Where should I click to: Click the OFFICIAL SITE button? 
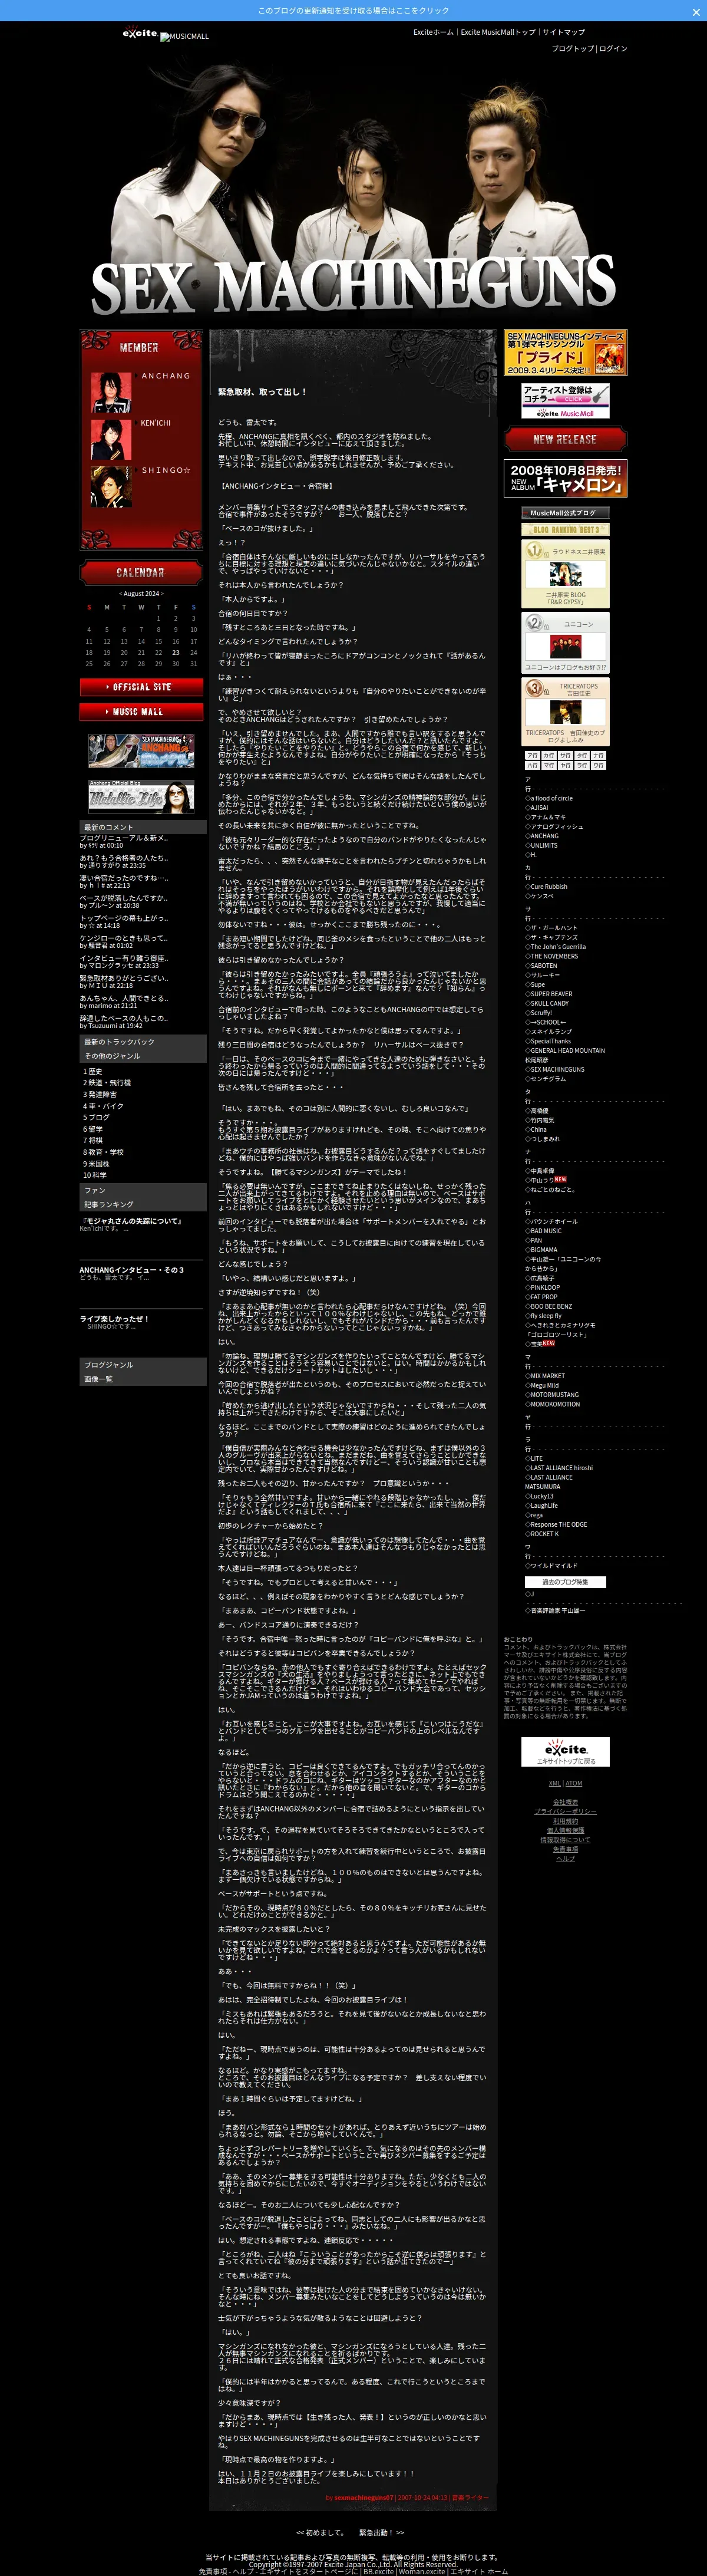coord(141,687)
